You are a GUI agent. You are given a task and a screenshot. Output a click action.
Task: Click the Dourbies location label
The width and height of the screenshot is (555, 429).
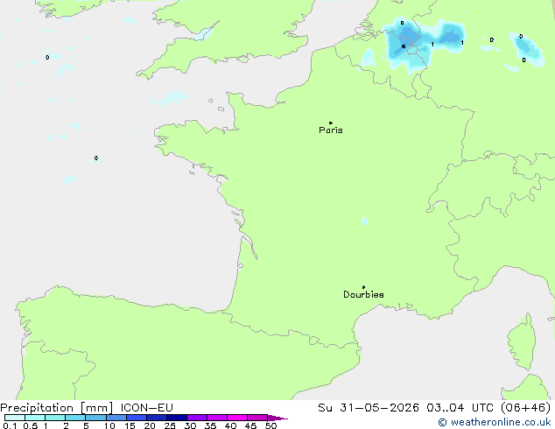click(363, 294)
